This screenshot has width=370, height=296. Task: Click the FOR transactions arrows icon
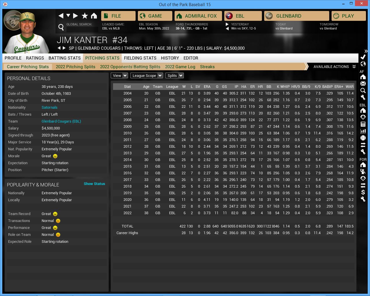click(x=363, y=185)
